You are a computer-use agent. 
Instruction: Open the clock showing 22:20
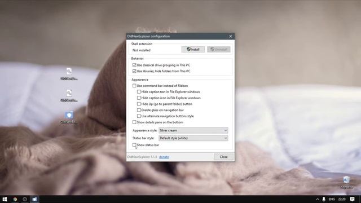coord(342,199)
